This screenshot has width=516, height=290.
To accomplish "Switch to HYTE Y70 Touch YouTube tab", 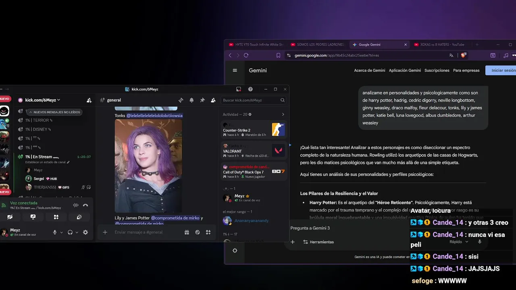I will 256,45.
